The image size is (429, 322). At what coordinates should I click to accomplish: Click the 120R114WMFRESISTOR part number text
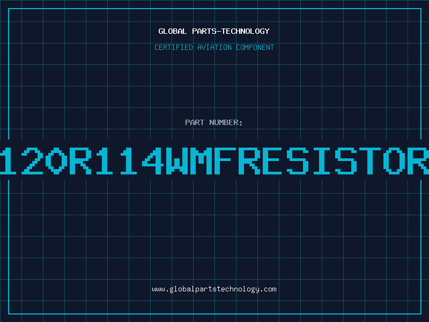[x=214, y=161]
